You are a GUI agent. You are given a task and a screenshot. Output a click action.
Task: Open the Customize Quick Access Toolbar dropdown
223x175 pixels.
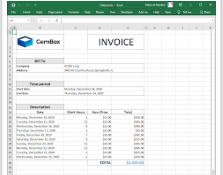click(35, 5)
